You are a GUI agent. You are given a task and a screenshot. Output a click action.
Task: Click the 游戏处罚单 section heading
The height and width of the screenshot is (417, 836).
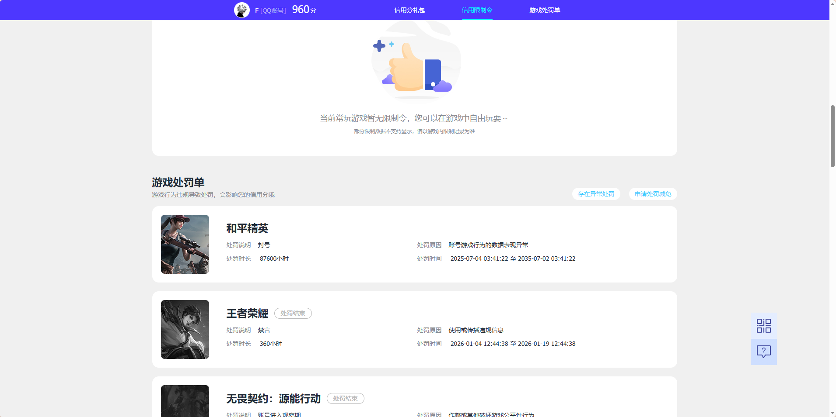point(178,182)
